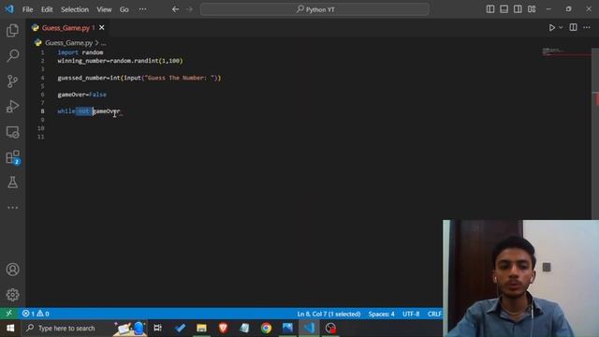Click the Python YT command center search box
Viewport: 599px width, 337px height.
[314, 9]
